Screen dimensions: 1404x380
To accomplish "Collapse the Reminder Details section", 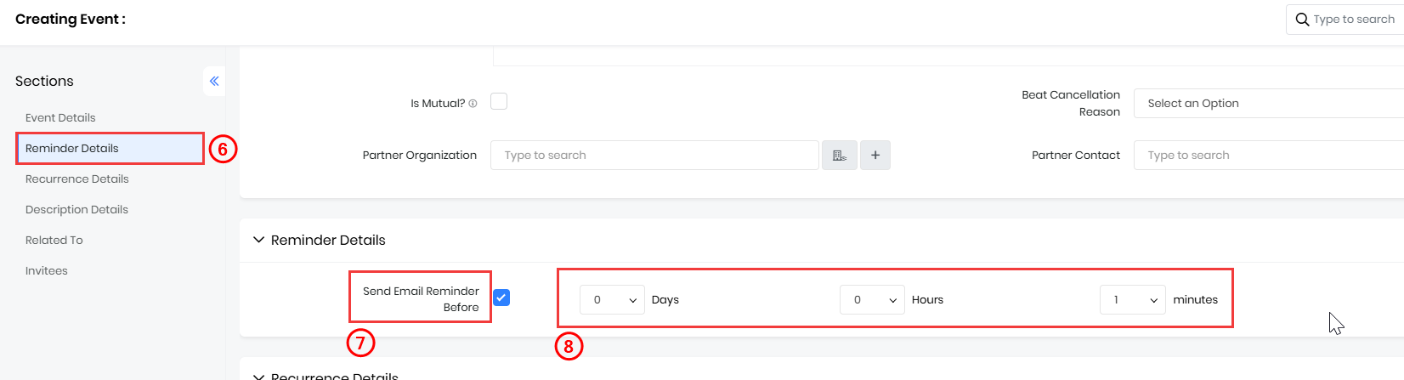I will tap(259, 241).
